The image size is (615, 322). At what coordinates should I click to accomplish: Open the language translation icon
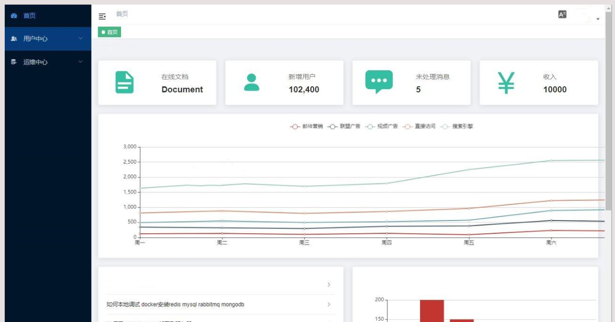562,14
